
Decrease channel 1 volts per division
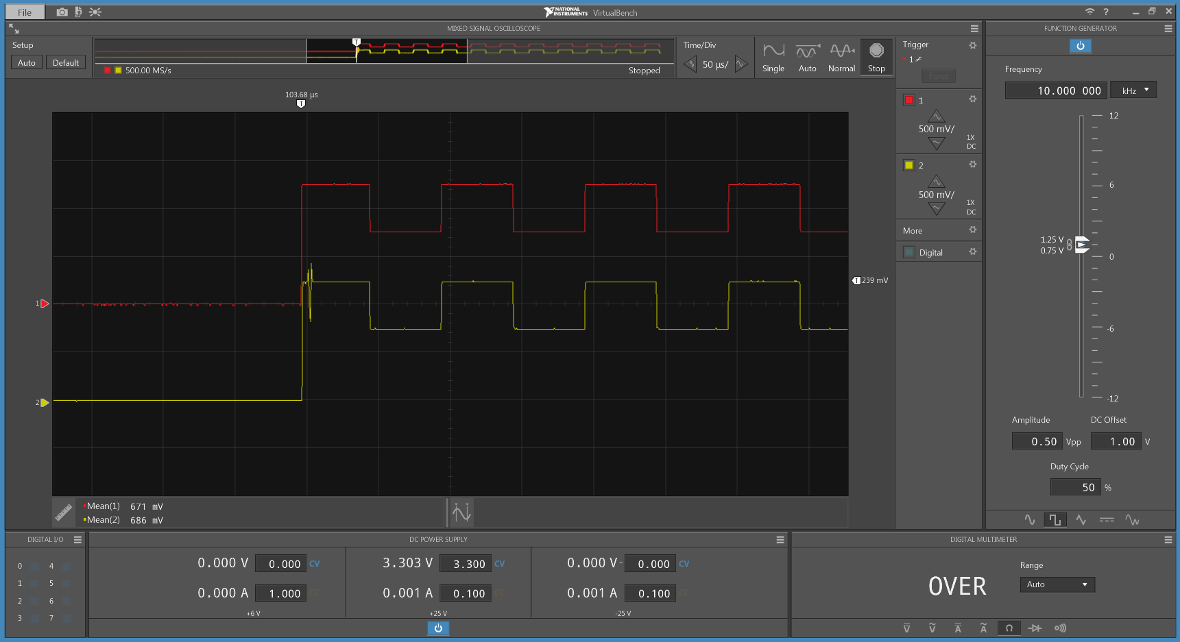tap(937, 143)
